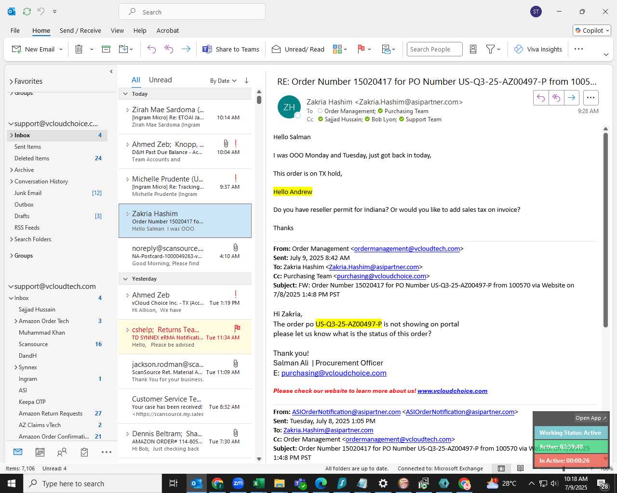Open more actions in reading pane header
The width and height of the screenshot is (617, 493).
coord(590,98)
